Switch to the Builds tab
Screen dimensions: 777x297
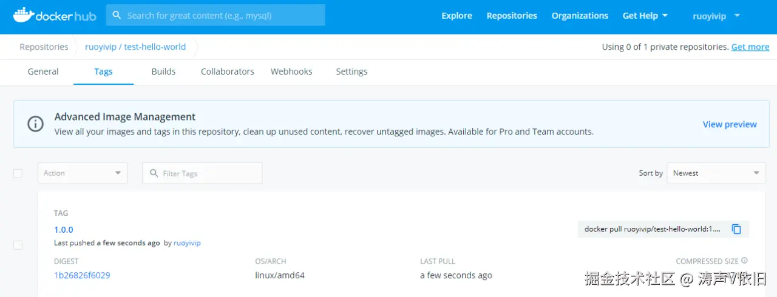tap(163, 72)
